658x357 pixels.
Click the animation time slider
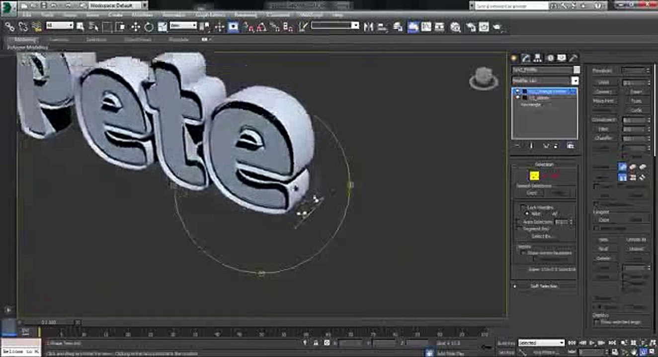click(x=48, y=322)
